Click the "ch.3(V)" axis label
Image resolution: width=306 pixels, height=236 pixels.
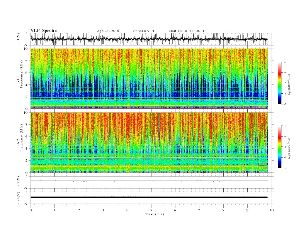coord(18,182)
